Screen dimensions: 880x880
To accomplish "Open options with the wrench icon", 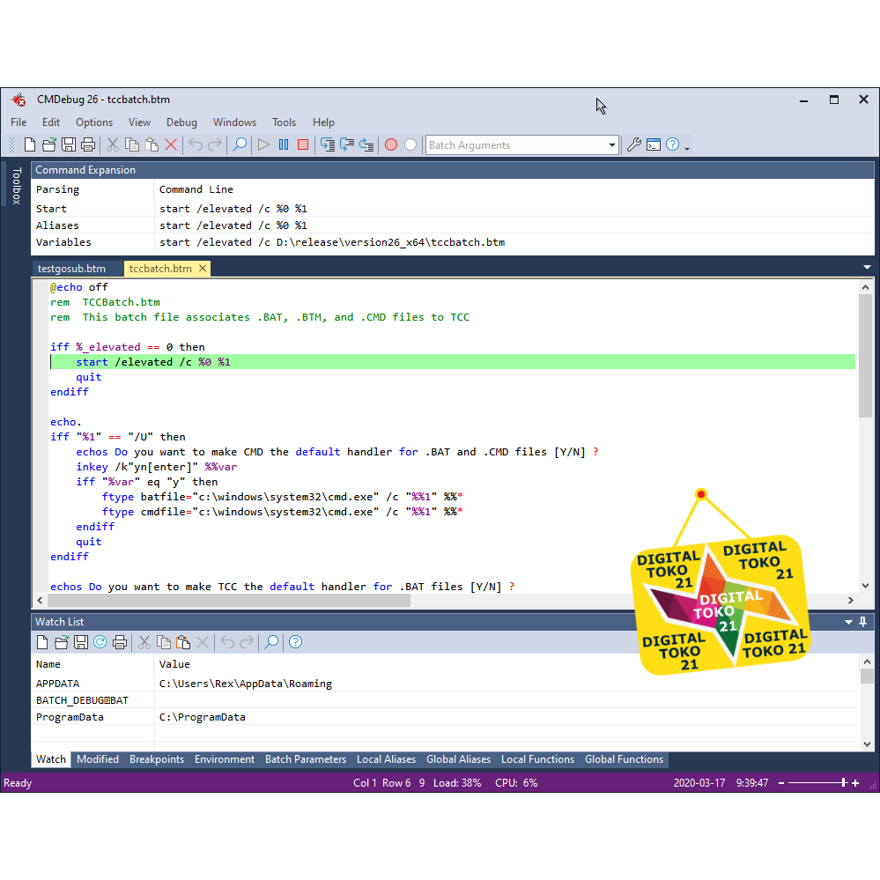I will coord(634,144).
